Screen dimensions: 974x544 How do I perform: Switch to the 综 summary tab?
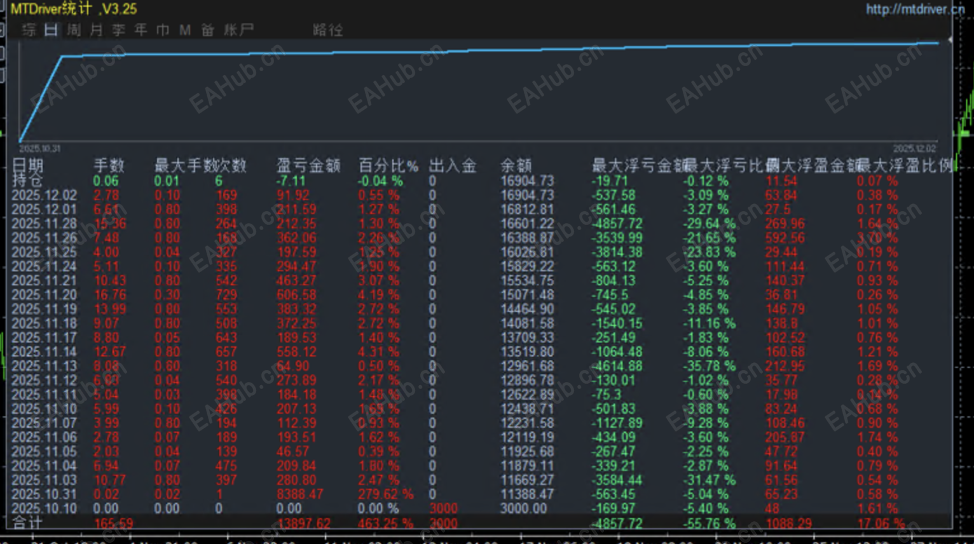coord(29,30)
